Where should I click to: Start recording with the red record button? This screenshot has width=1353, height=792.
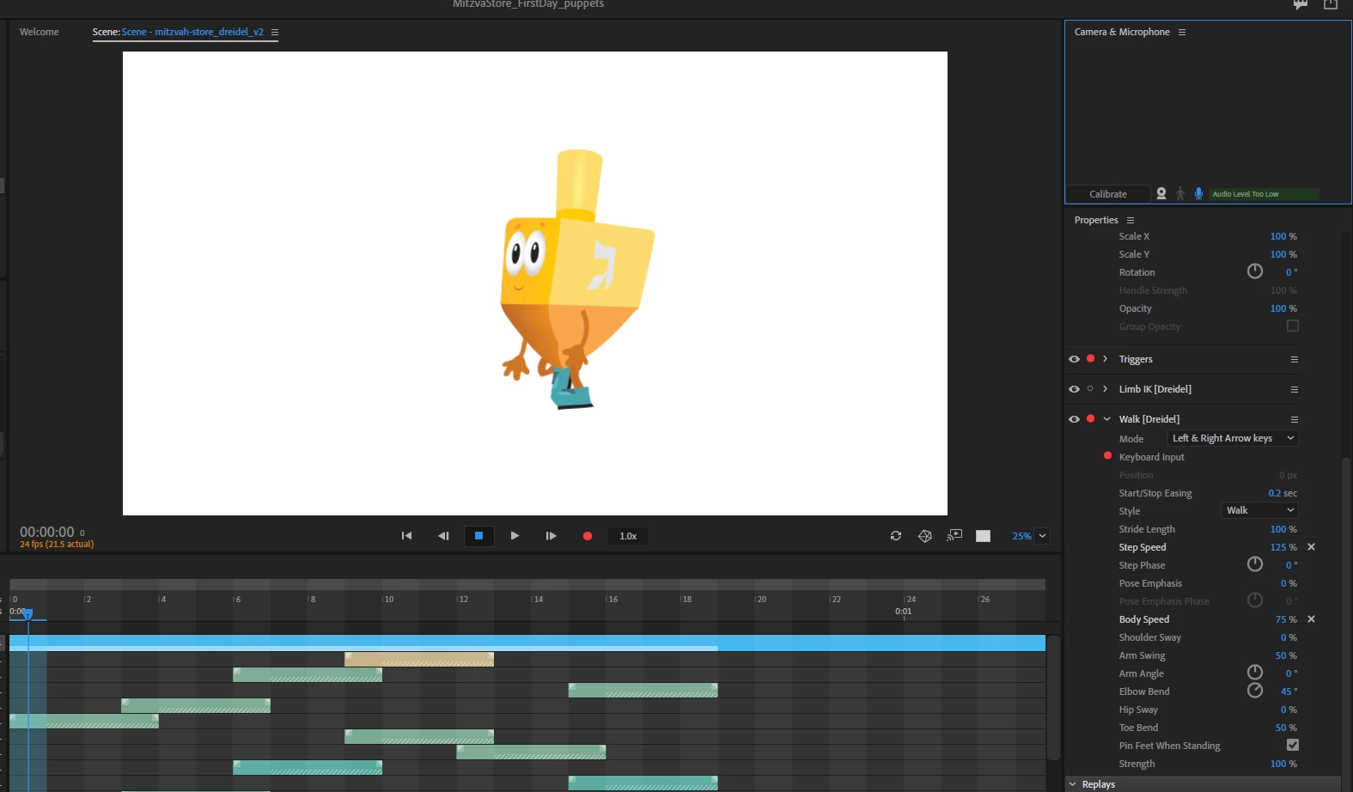588,536
